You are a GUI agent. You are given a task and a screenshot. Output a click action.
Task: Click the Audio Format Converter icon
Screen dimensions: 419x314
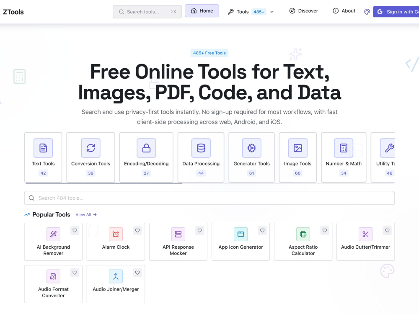click(54, 276)
